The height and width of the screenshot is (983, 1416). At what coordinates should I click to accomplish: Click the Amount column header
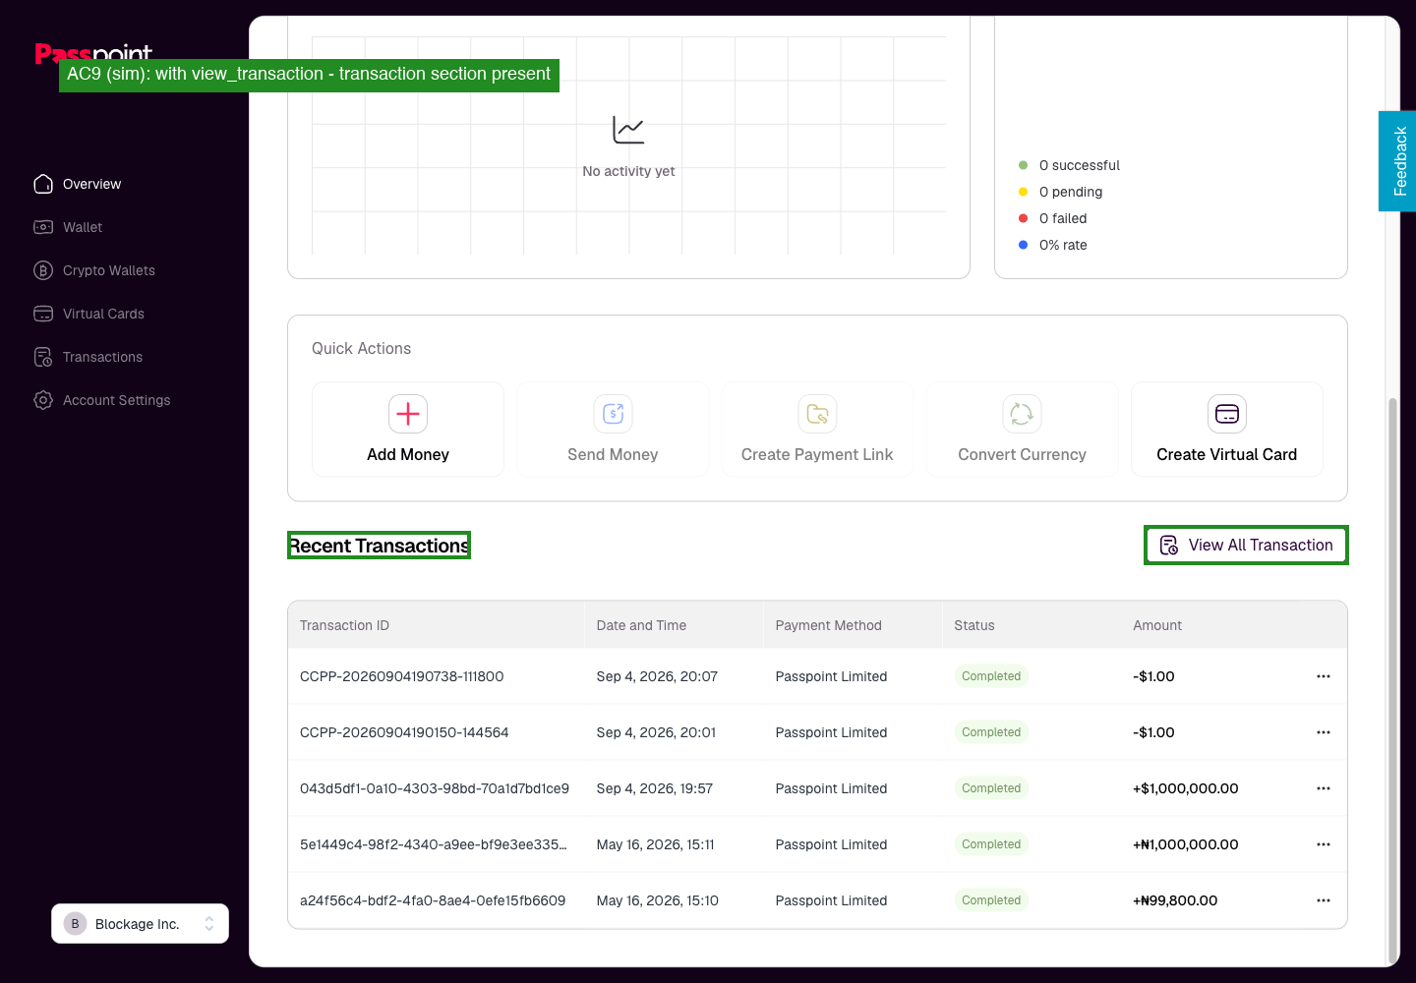(1157, 625)
